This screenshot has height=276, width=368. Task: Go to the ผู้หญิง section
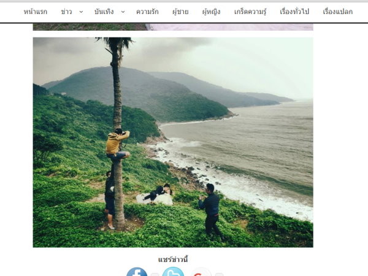tap(211, 12)
